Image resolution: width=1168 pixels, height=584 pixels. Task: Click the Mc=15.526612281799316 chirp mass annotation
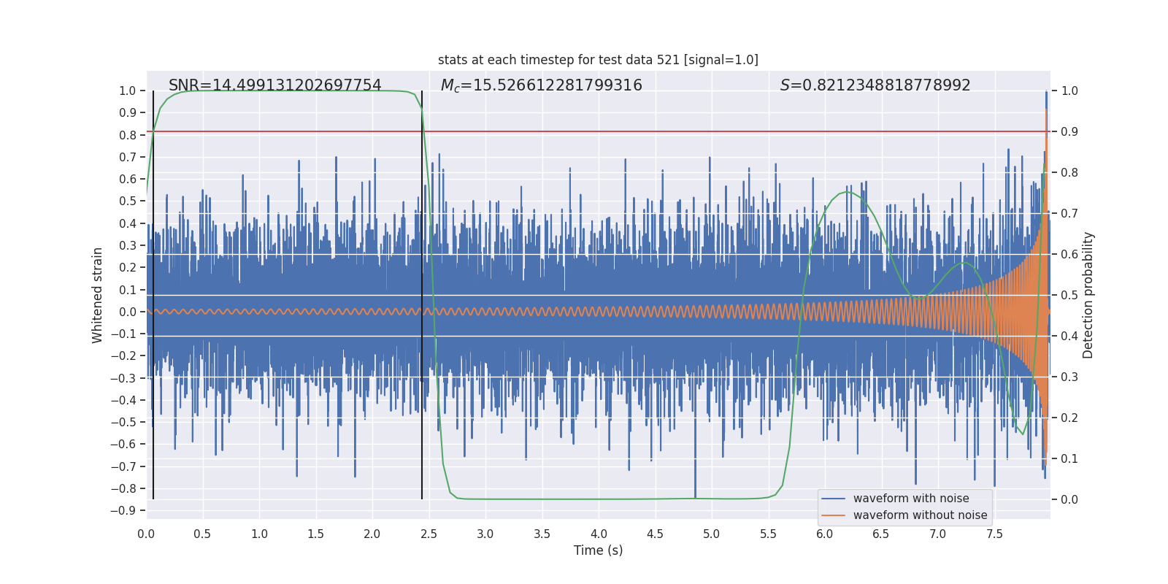541,85
